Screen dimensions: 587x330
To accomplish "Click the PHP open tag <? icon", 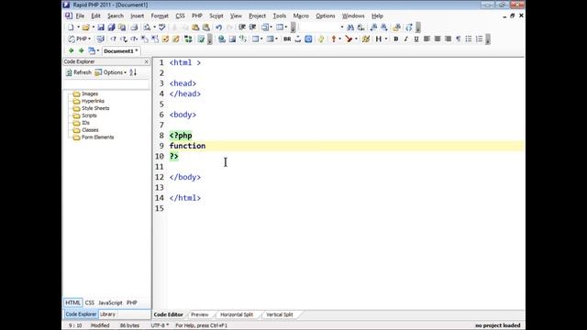I will 113,38.
